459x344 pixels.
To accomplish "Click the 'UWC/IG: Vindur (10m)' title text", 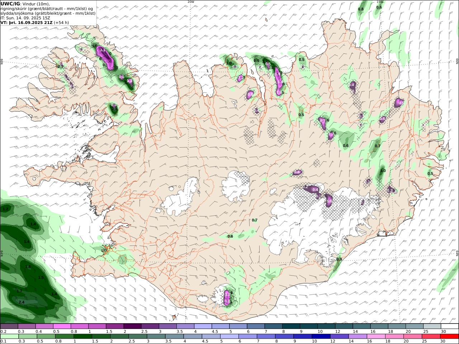I will point(25,4).
